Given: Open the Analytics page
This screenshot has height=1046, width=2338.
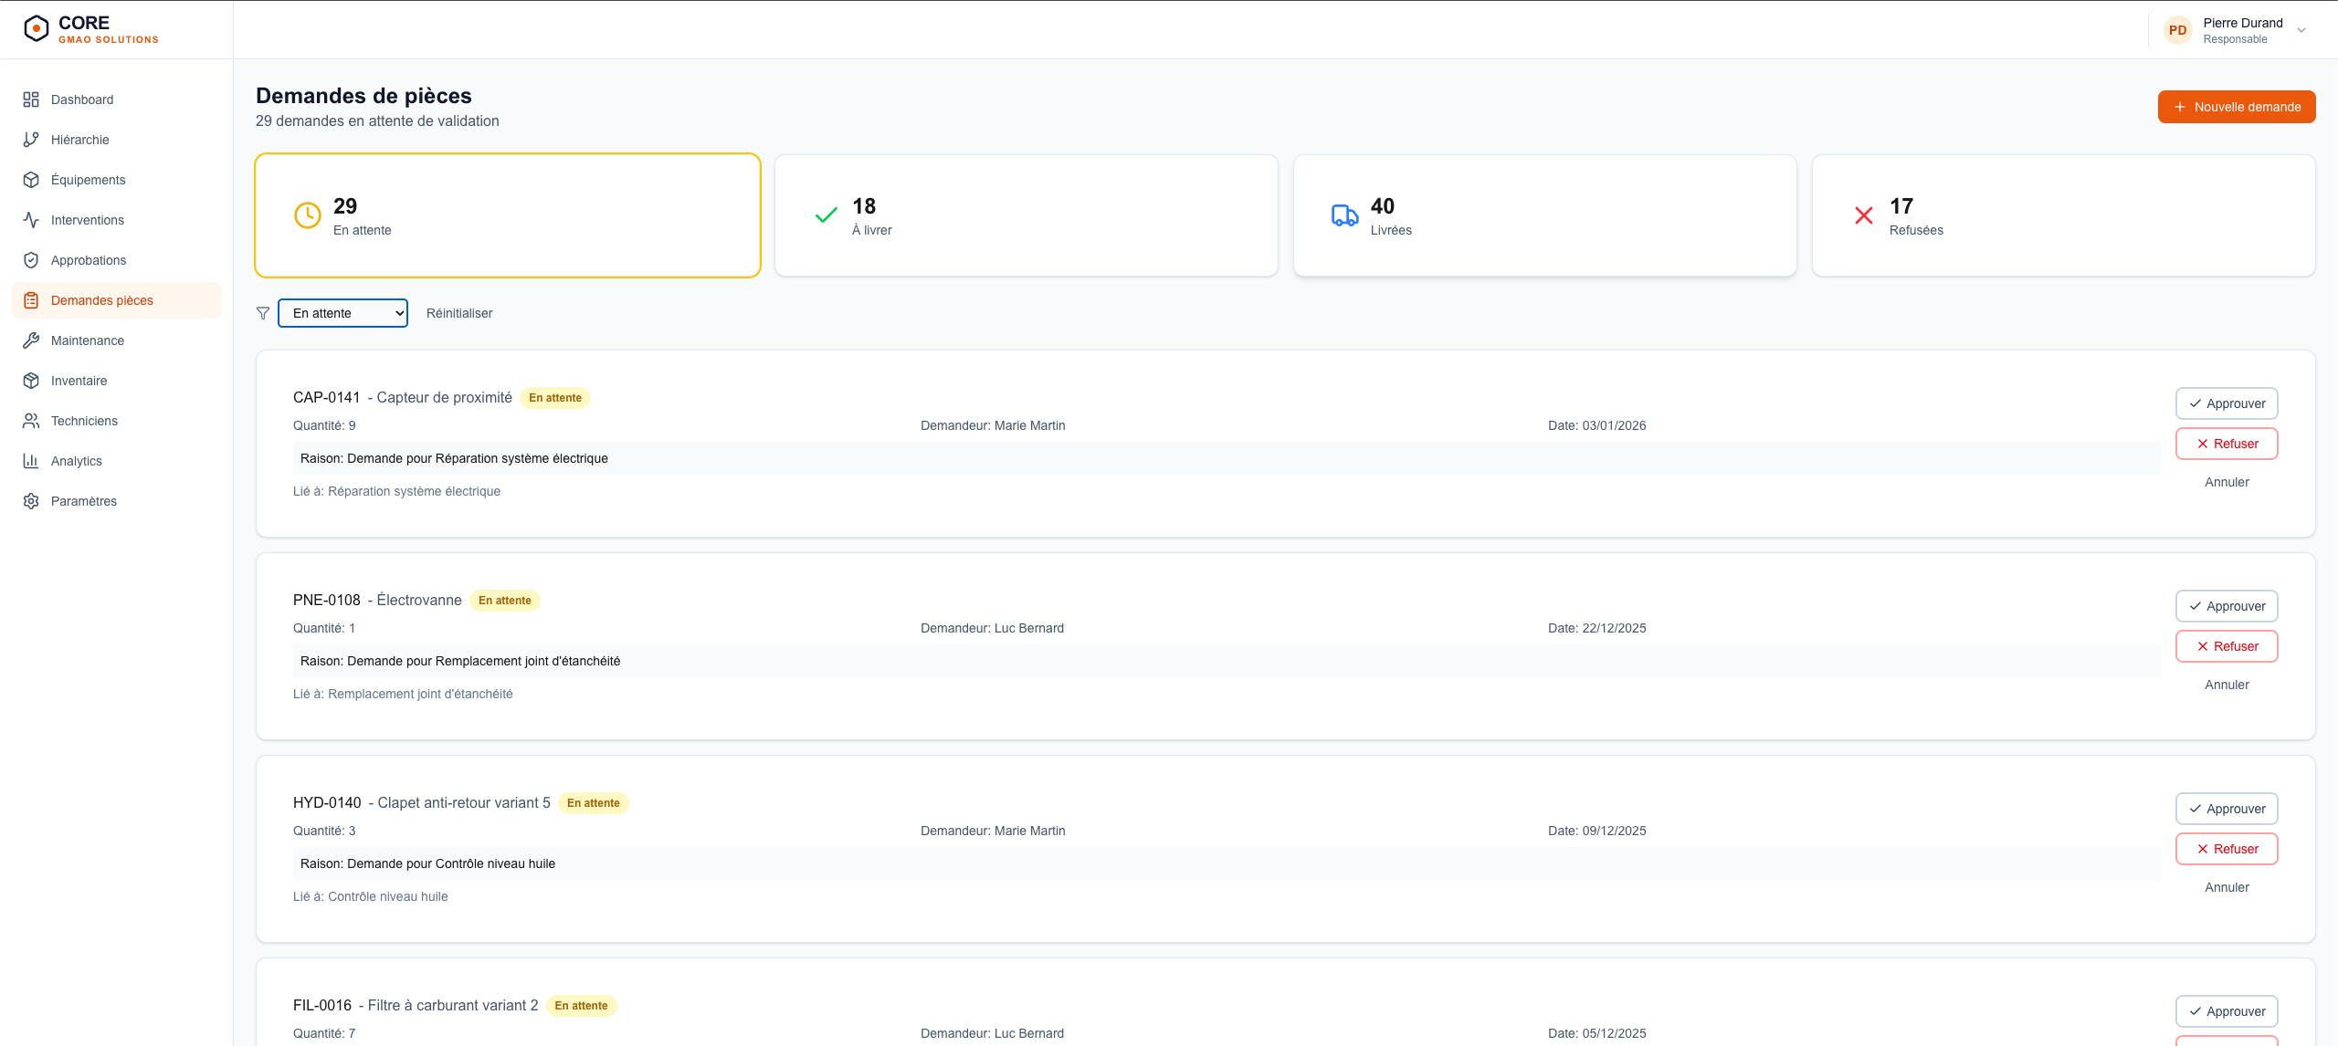Looking at the screenshot, I should (116, 461).
